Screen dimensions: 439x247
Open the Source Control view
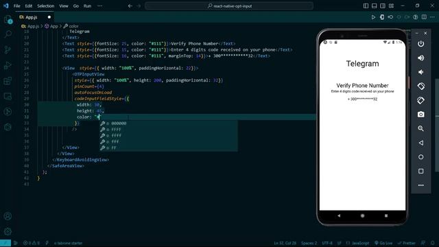(8, 50)
